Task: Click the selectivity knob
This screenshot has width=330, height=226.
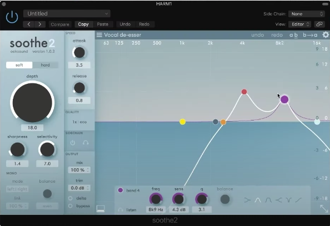Action: pyautogui.click(x=47, y=149)
